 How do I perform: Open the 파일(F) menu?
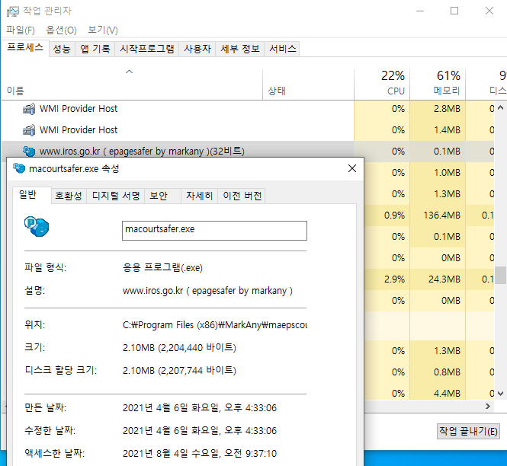(21, 30)
